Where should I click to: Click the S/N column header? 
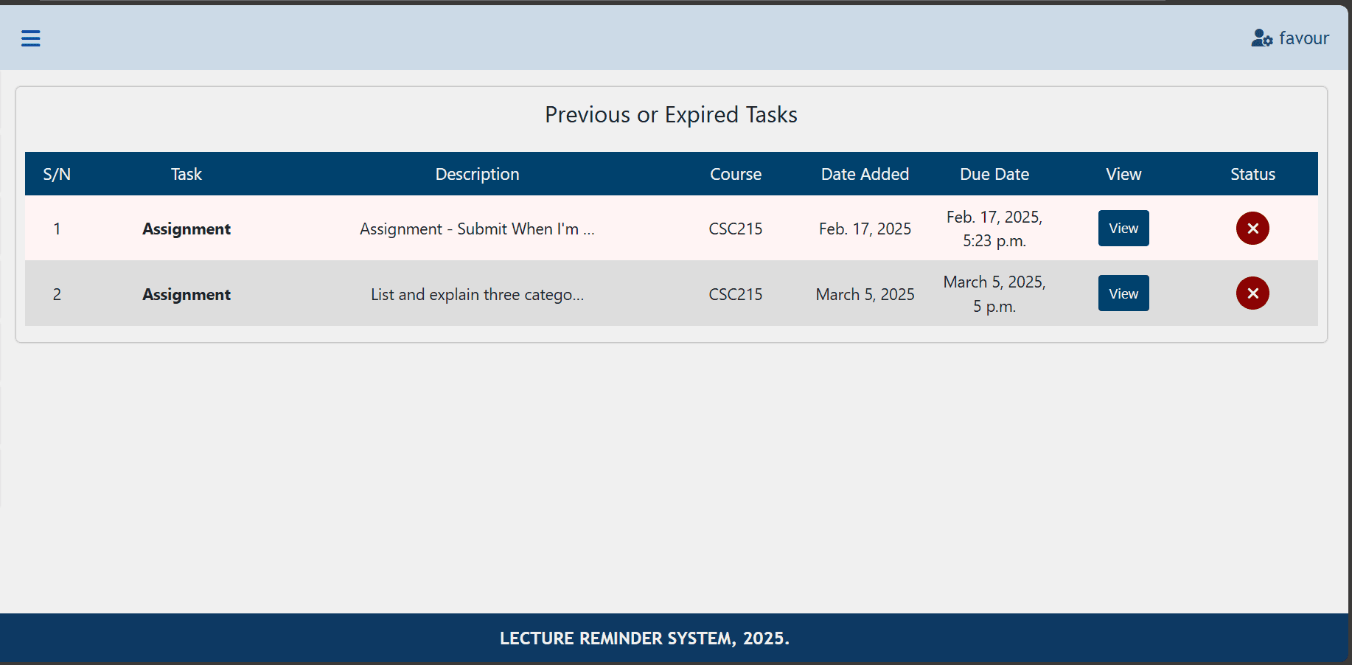(x=57, y=174)
